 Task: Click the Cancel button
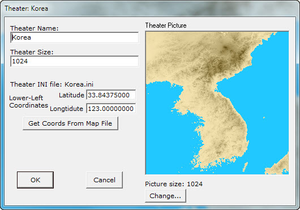point(105,180)
